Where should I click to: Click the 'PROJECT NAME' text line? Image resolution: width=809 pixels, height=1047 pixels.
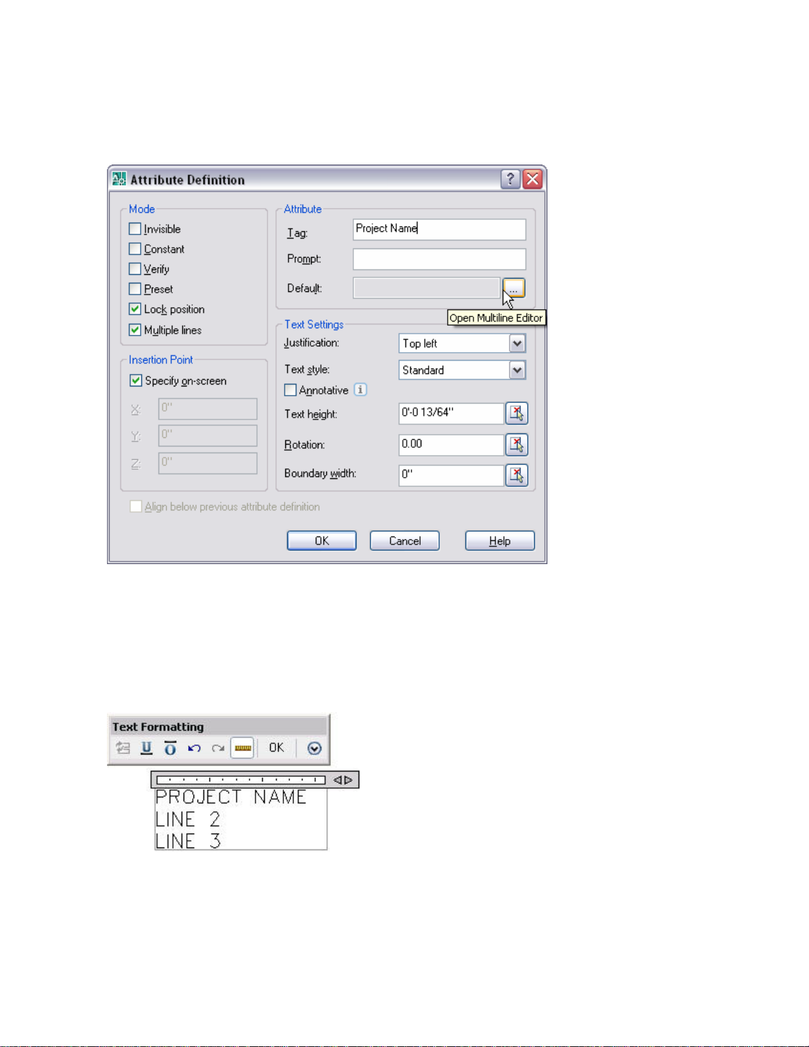(231, 797)
